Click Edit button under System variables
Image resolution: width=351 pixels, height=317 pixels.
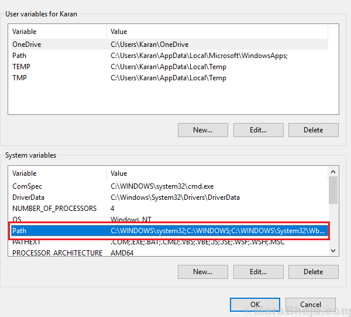[259, 272]
